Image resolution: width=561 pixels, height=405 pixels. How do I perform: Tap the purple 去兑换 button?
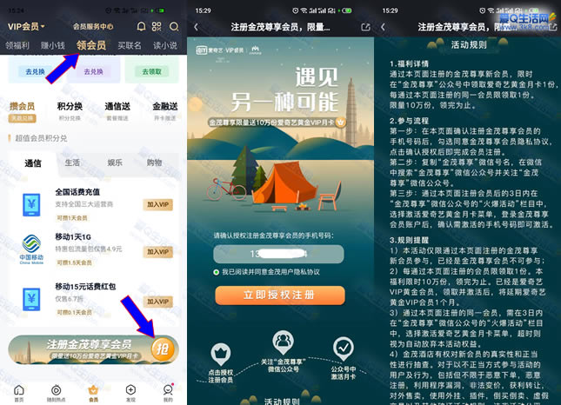coord(93,71)
